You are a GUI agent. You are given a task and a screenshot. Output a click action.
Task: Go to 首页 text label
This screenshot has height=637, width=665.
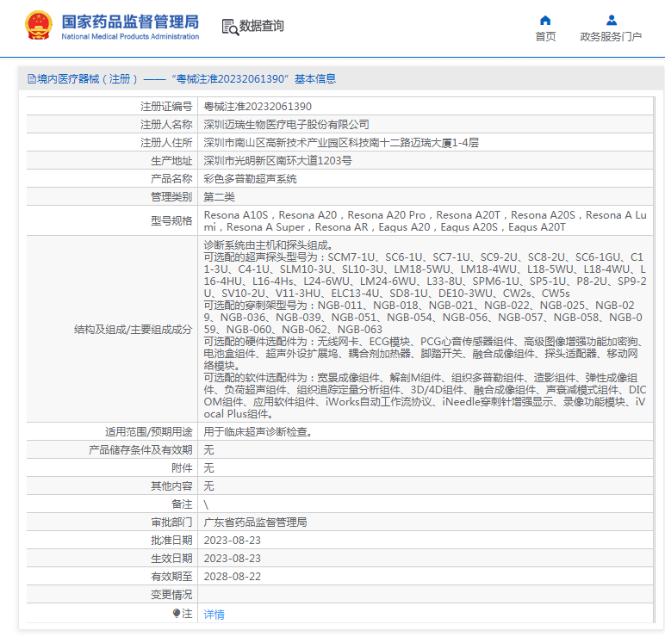click(x=545, y=37)
